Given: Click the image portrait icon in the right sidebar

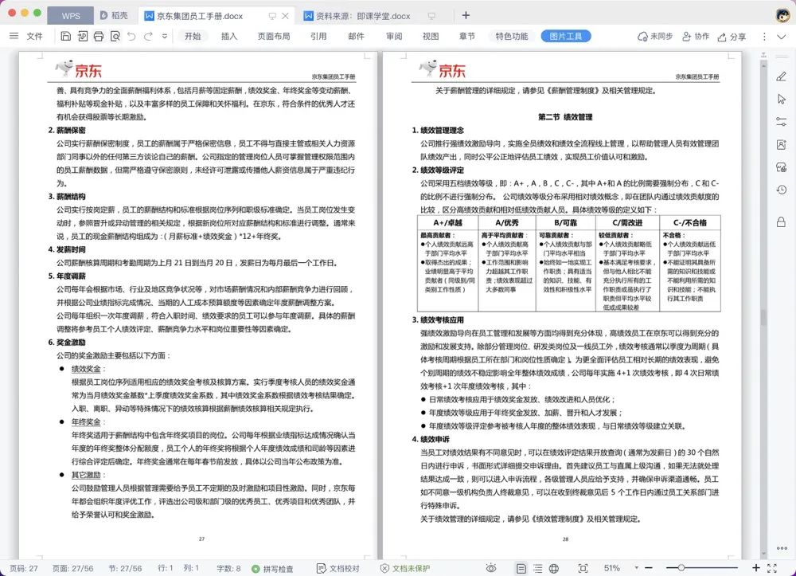Looking at the screenshot, I should (782, 144).
